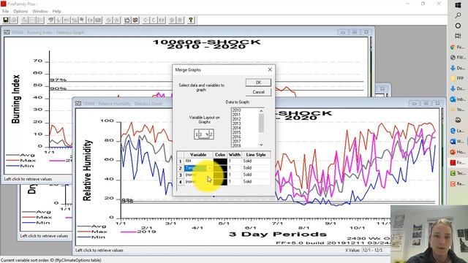Screen dimensions: 468x263
Task: Click row 2 Solid line style cell
Action: [x=256, y=168]
